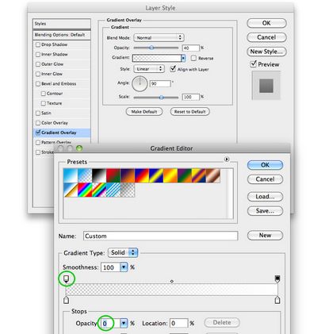Enable the Drop Shadow checkbox
The height and width of the screenshot is (334, 325).
38,44
